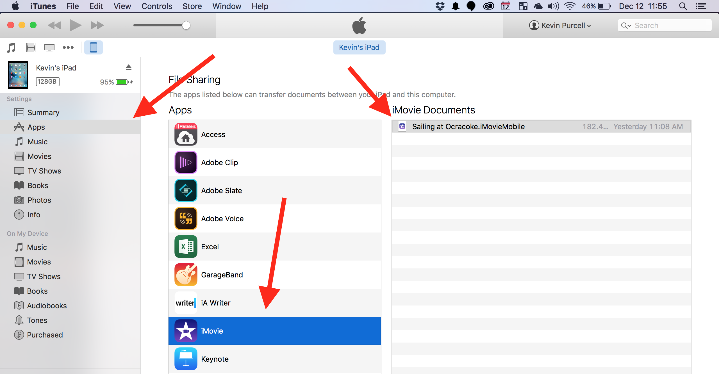
Task: Adjust the volume slider knob
Action: coord(186,26)
